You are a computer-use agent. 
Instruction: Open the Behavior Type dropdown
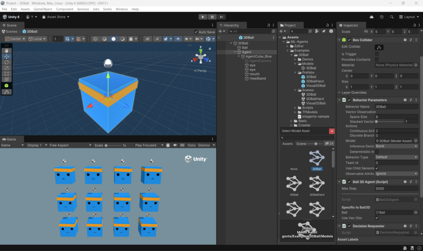pyautogui.click(x=396, y=157)
